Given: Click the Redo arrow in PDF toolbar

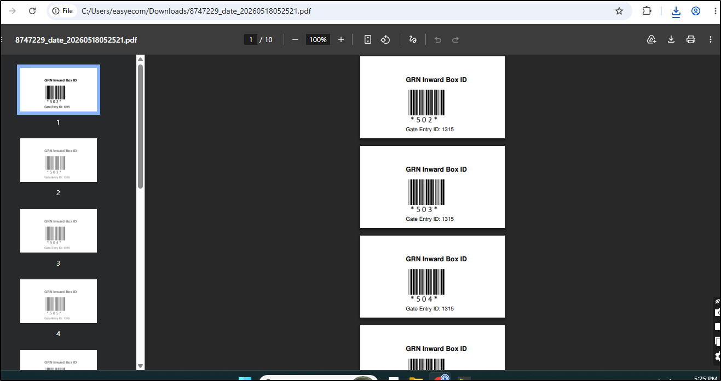Looking at the screenshot, I should point(455,39).
